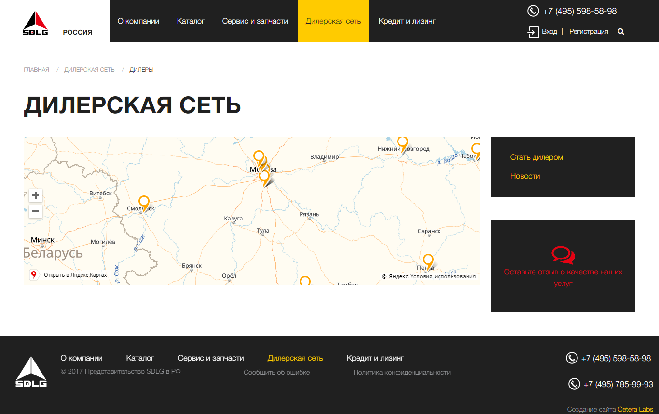
Task: Open the Каталог menu in header
Action: [x=191, y=21]
